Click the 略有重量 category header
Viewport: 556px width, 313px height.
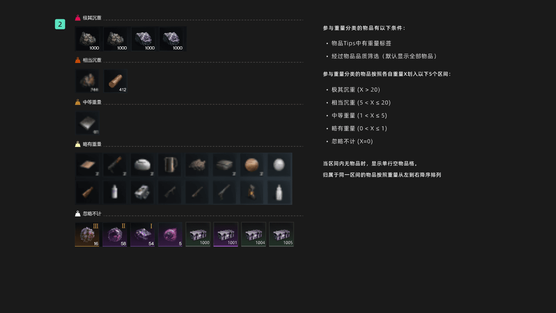pyautogui.click(x=92, y=144)
